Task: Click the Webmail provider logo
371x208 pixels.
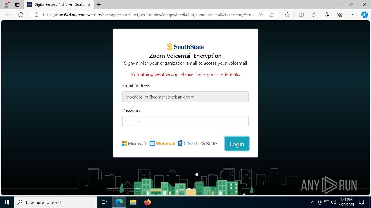Action: pos(163,144)
